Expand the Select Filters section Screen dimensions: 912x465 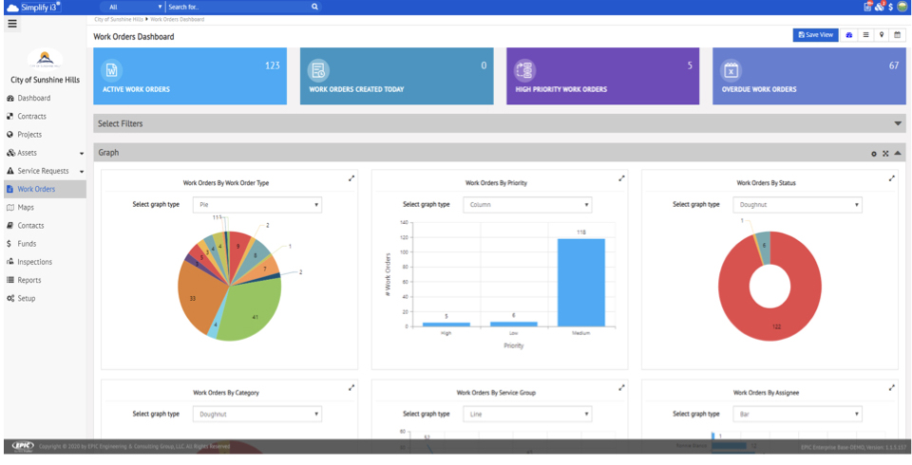coord(898,123)
